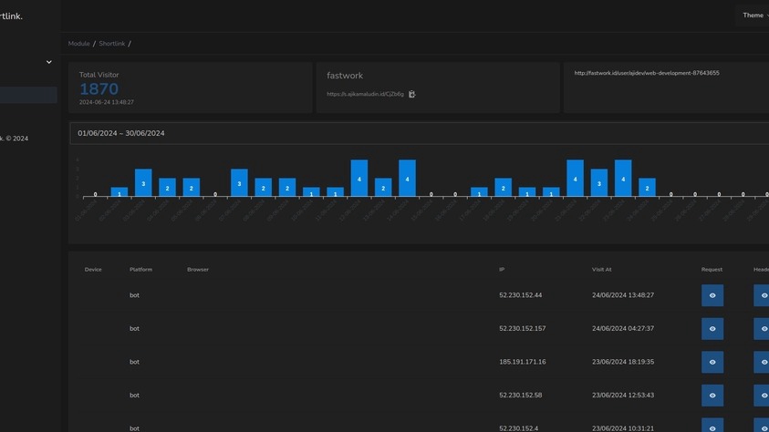This screenshot has height=432, width=769.
Task: Click the IP column header
Action: 502,270
